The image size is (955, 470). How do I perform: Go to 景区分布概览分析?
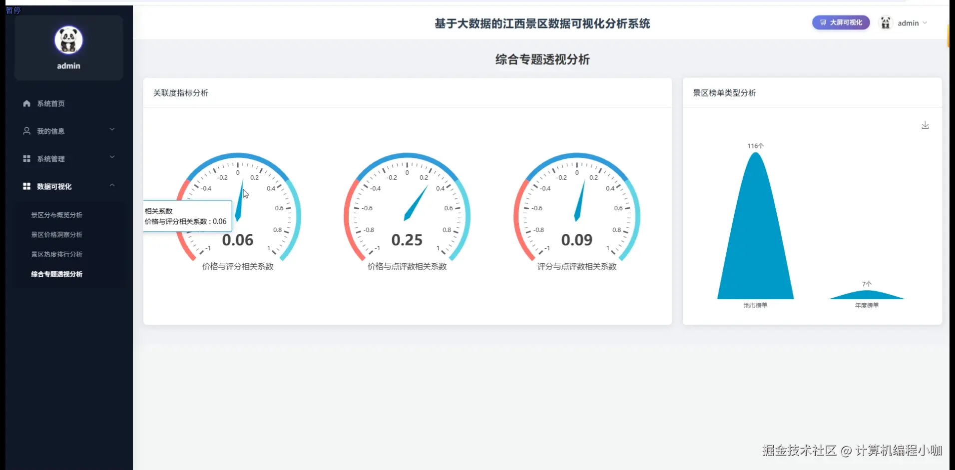[x=56, y=215]
